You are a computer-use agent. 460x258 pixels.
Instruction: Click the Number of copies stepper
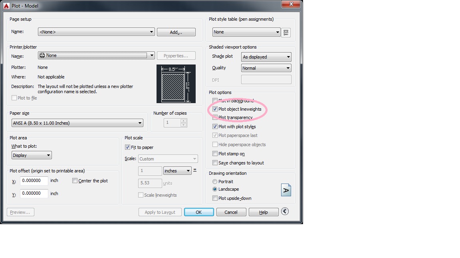pos(184,123)
